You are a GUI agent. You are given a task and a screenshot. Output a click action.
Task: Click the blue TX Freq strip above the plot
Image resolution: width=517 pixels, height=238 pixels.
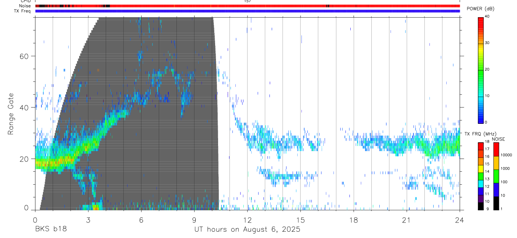point(248,11)
